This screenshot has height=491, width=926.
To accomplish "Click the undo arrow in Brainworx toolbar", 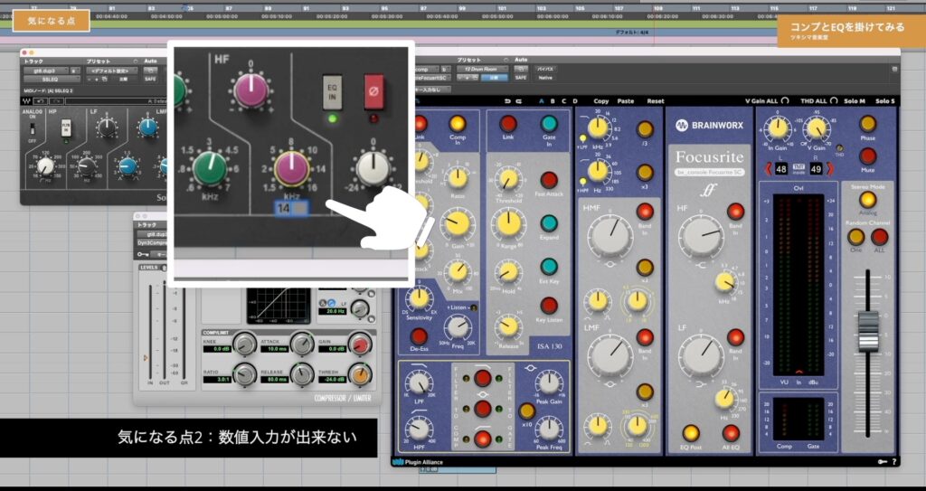I will pos(507,101).
